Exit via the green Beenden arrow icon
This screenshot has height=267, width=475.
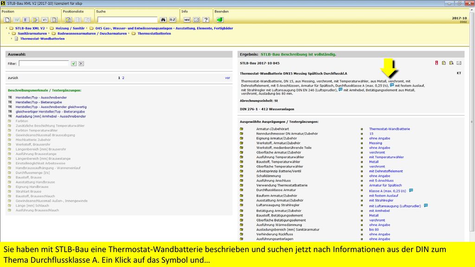(x=220, y=19)
